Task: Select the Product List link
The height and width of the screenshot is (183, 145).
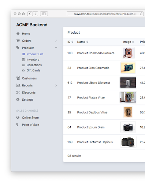Action: tap(35, 54)
